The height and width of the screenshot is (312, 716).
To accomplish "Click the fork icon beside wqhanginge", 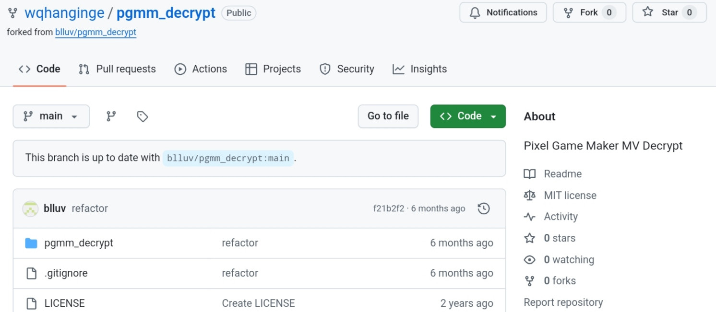I will click(x=13, y=13).
